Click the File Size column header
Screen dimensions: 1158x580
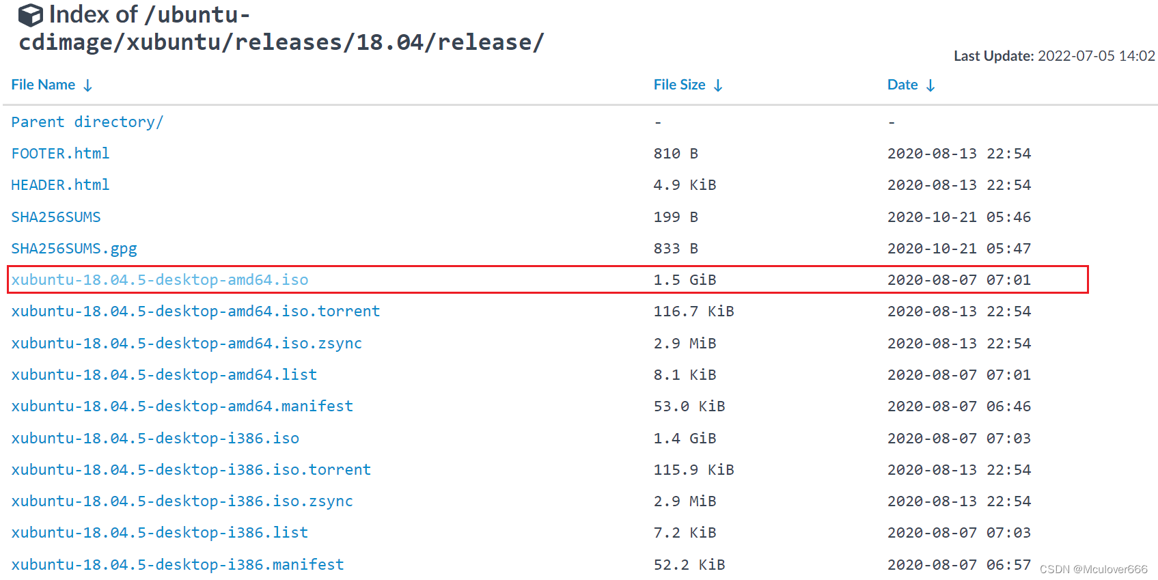(679, 85)
